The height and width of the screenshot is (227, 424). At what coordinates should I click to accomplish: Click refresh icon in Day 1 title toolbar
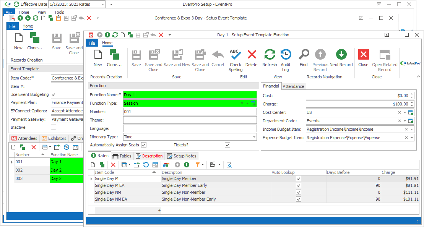[115, 35]
